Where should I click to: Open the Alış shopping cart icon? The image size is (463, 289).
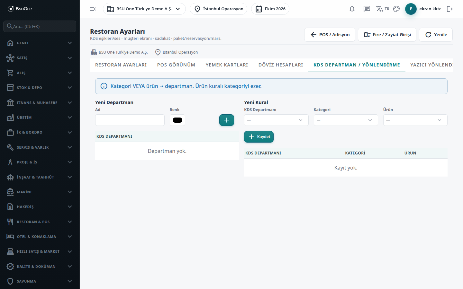coord(10,73)
